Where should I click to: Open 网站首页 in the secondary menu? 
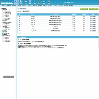coord(61,6)
